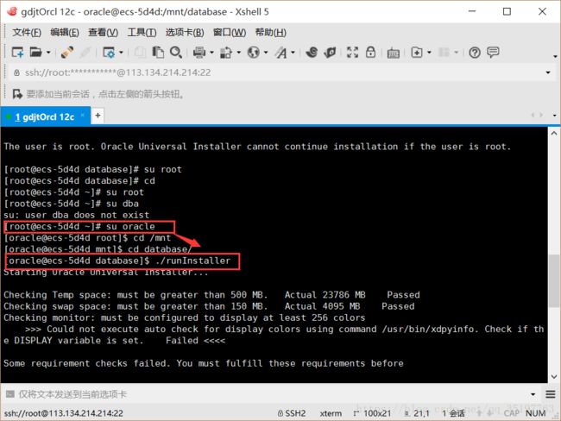Open the 帮助(H) menu
Viewport: 561px width, 421px height.
point(270,33)
